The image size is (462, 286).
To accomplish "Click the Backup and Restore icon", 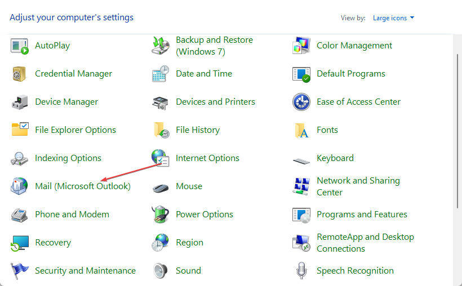I will (161, 46).
